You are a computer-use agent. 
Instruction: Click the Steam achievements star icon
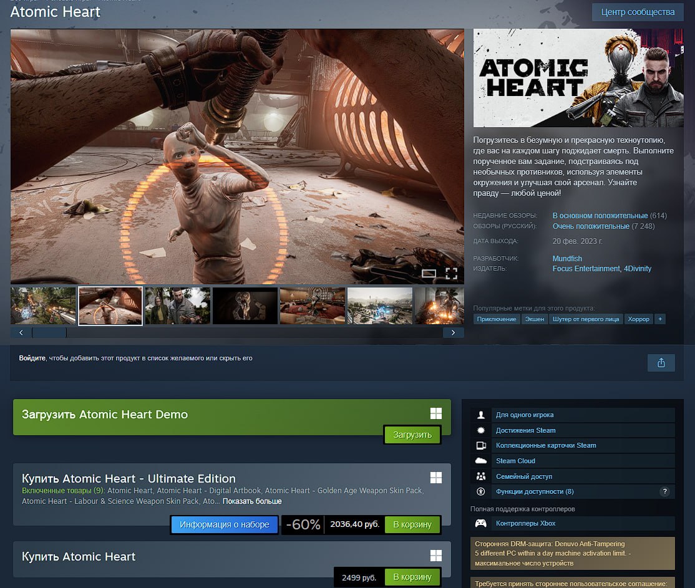click(481, 430)
